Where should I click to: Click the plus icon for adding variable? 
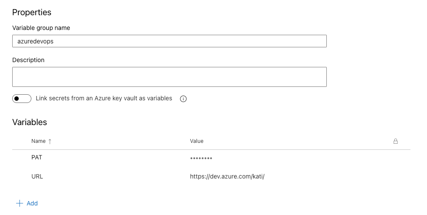point(20,203)
